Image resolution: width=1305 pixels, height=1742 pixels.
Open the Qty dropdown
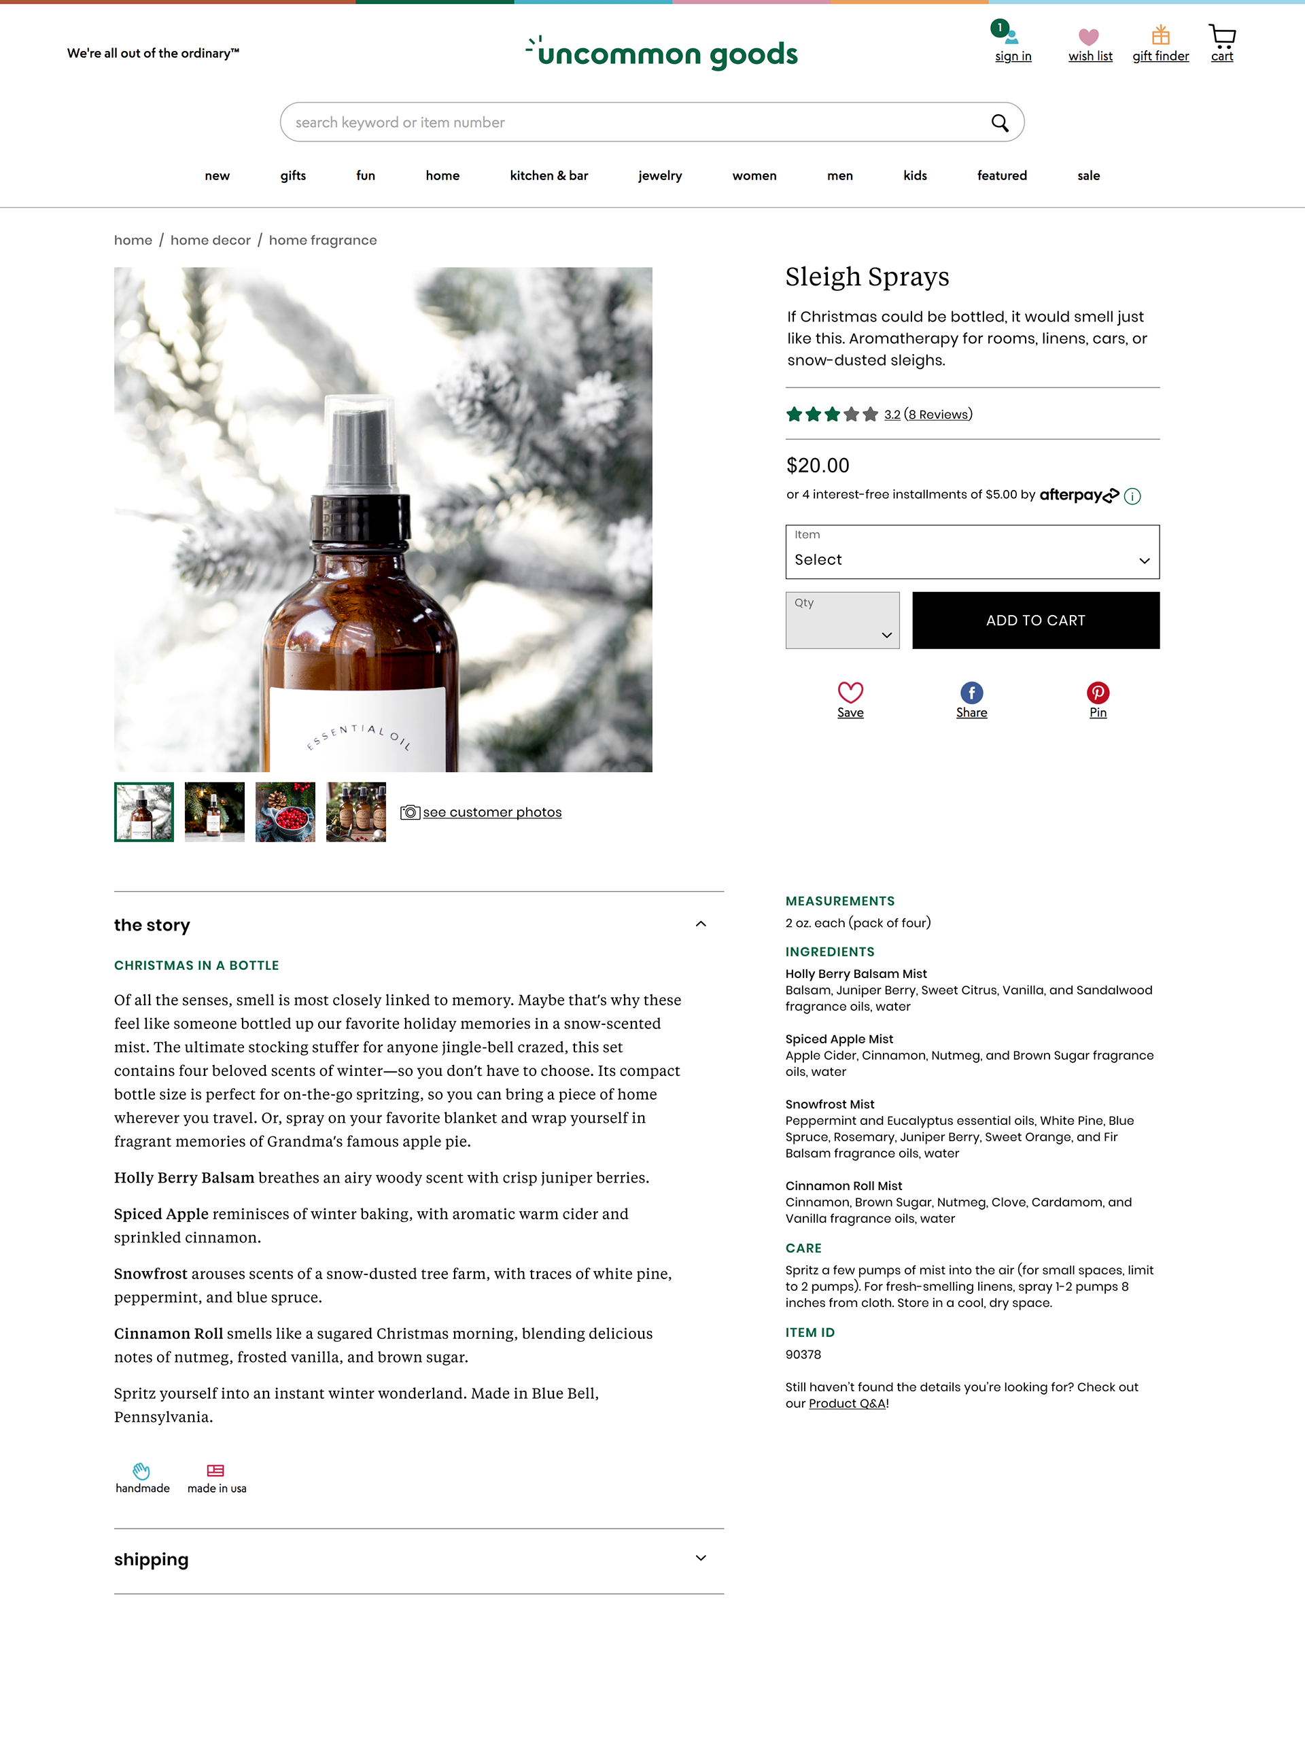point(842,620)
